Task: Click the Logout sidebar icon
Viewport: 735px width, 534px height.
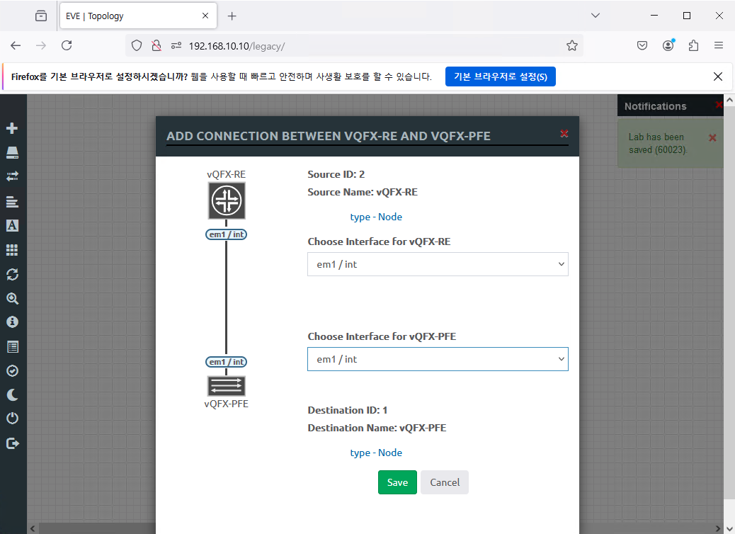Action: point(13,443)
